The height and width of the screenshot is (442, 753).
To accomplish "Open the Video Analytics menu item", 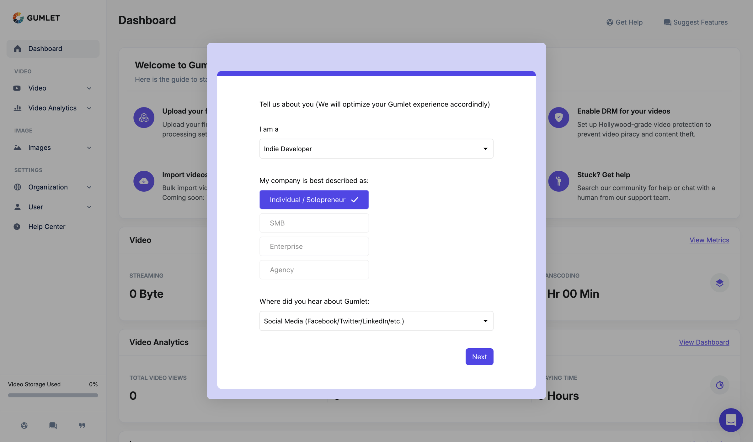I will (53, 108).
